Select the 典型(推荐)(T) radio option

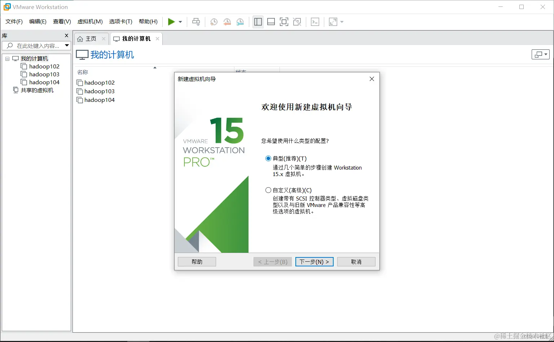pos(268,158)
